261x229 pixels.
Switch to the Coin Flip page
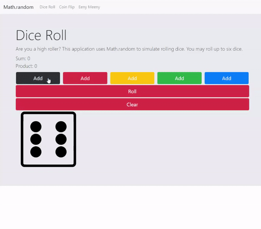point(67,7)
